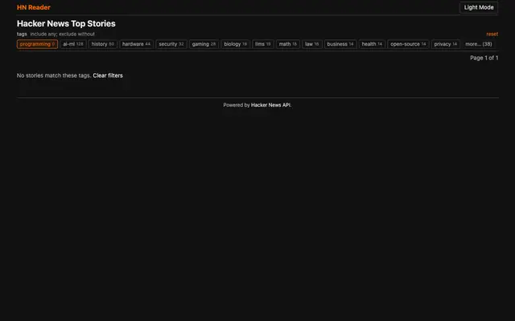Screen dimensions: 515x321
Task: Toggle the ai-ml tag filter
Action: [73, 44]
